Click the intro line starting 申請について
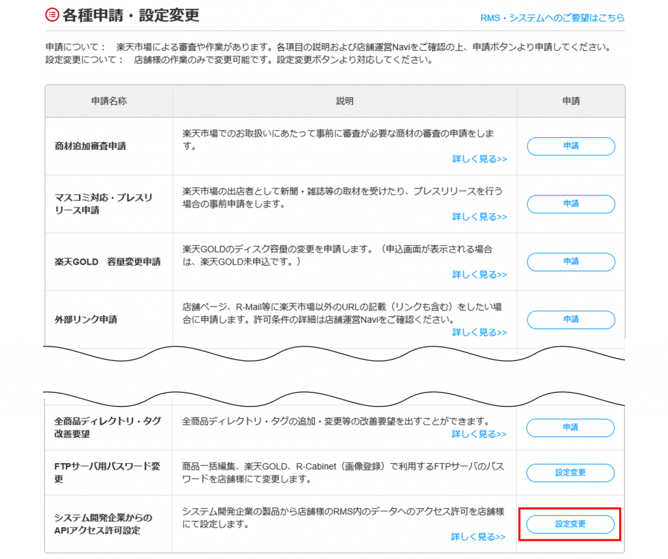 [329, 47]
